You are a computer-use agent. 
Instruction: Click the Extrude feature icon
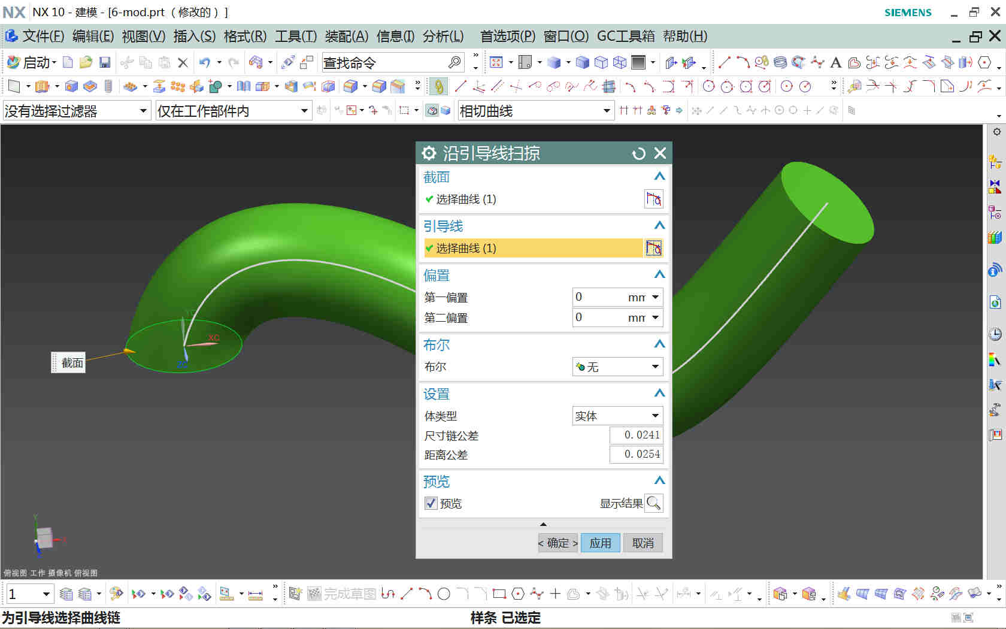pyautogui.click(x=42, y=87)
